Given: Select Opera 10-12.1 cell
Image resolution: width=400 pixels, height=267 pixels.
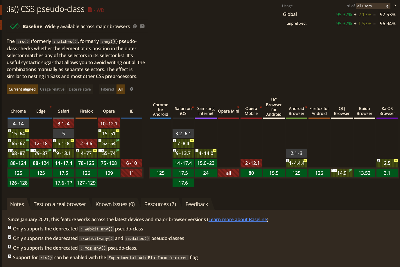Looking at the screenshot, I should pyautogui.click(x=109, y=124).
